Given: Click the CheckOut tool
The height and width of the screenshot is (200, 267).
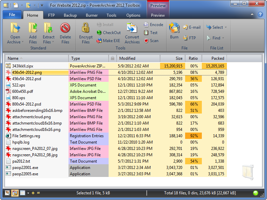Looking at the screenshot, I should 109,32.
